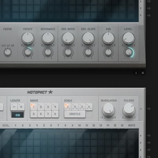Enable Range button 5

(x=34, y=114)
